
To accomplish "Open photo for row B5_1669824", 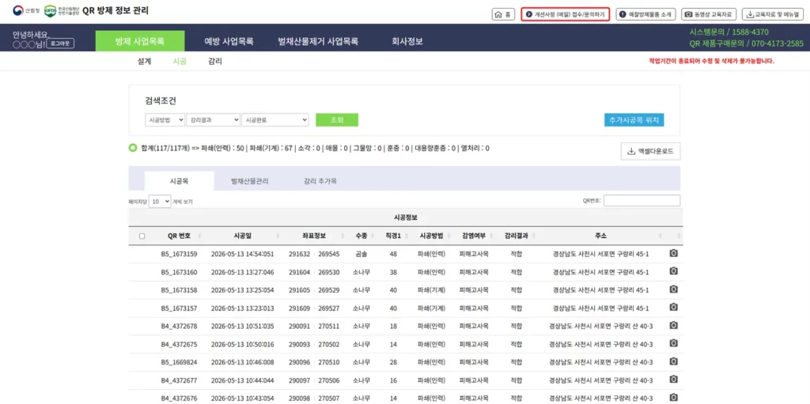I will pos(673,361).
